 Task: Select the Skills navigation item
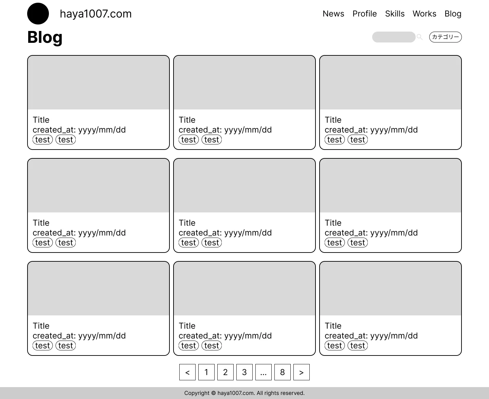pos(395,14)
